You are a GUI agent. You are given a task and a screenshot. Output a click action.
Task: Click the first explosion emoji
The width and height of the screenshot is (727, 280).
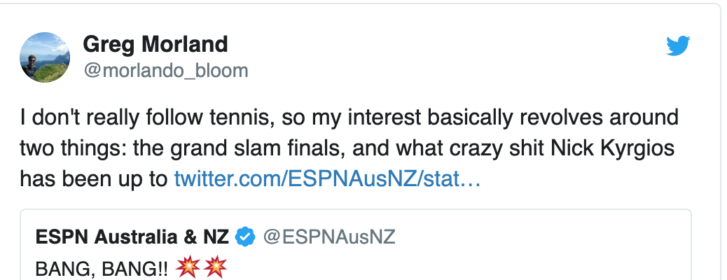[190, 267]
